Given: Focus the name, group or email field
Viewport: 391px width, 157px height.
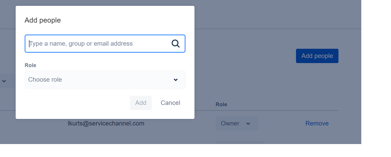Looking at the screenshot, I should (x=105, y=44).
